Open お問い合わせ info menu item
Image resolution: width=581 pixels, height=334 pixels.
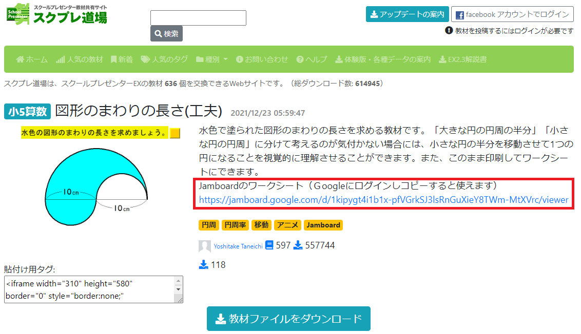262,59
